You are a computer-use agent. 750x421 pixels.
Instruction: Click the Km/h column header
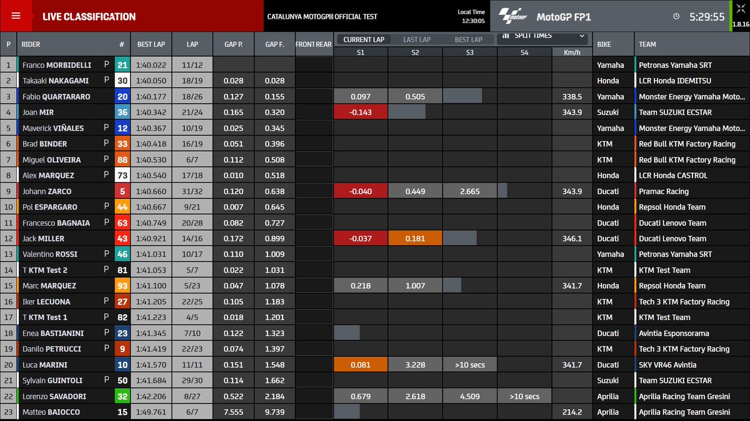(x=572, y=53)
